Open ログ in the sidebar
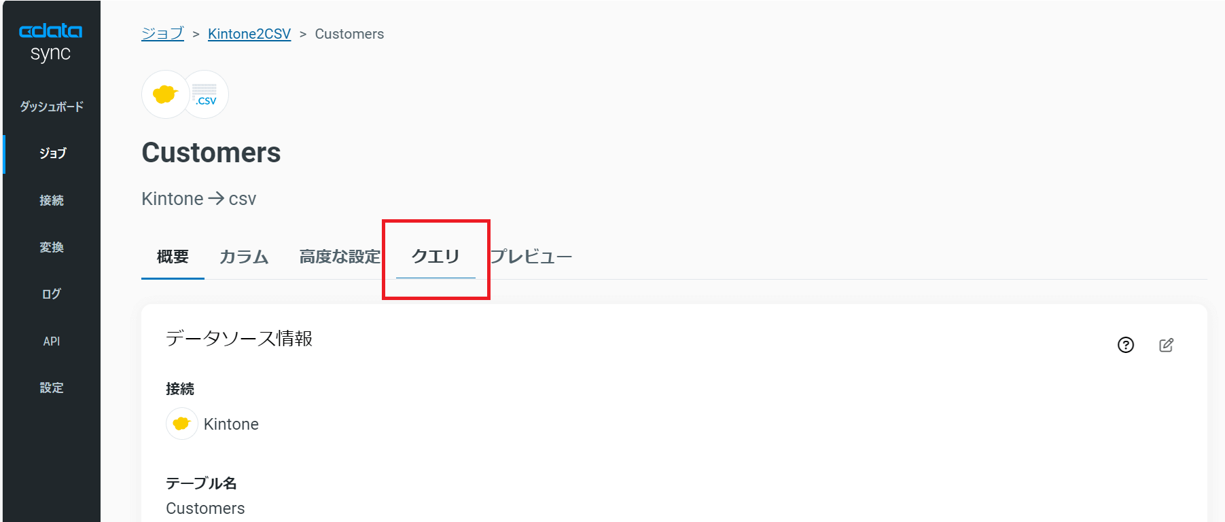The height and width of the screenshot is (522, 1225). pyautogui.click(x=52, y=294)
